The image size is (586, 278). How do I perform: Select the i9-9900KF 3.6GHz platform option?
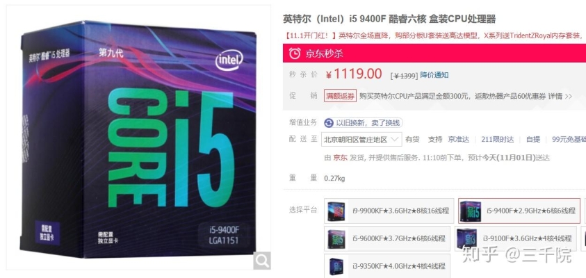389,211
